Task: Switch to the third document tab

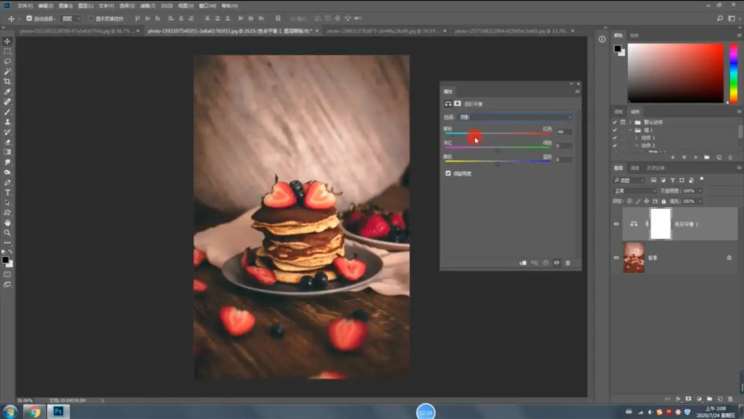Action: coord(384,31)
